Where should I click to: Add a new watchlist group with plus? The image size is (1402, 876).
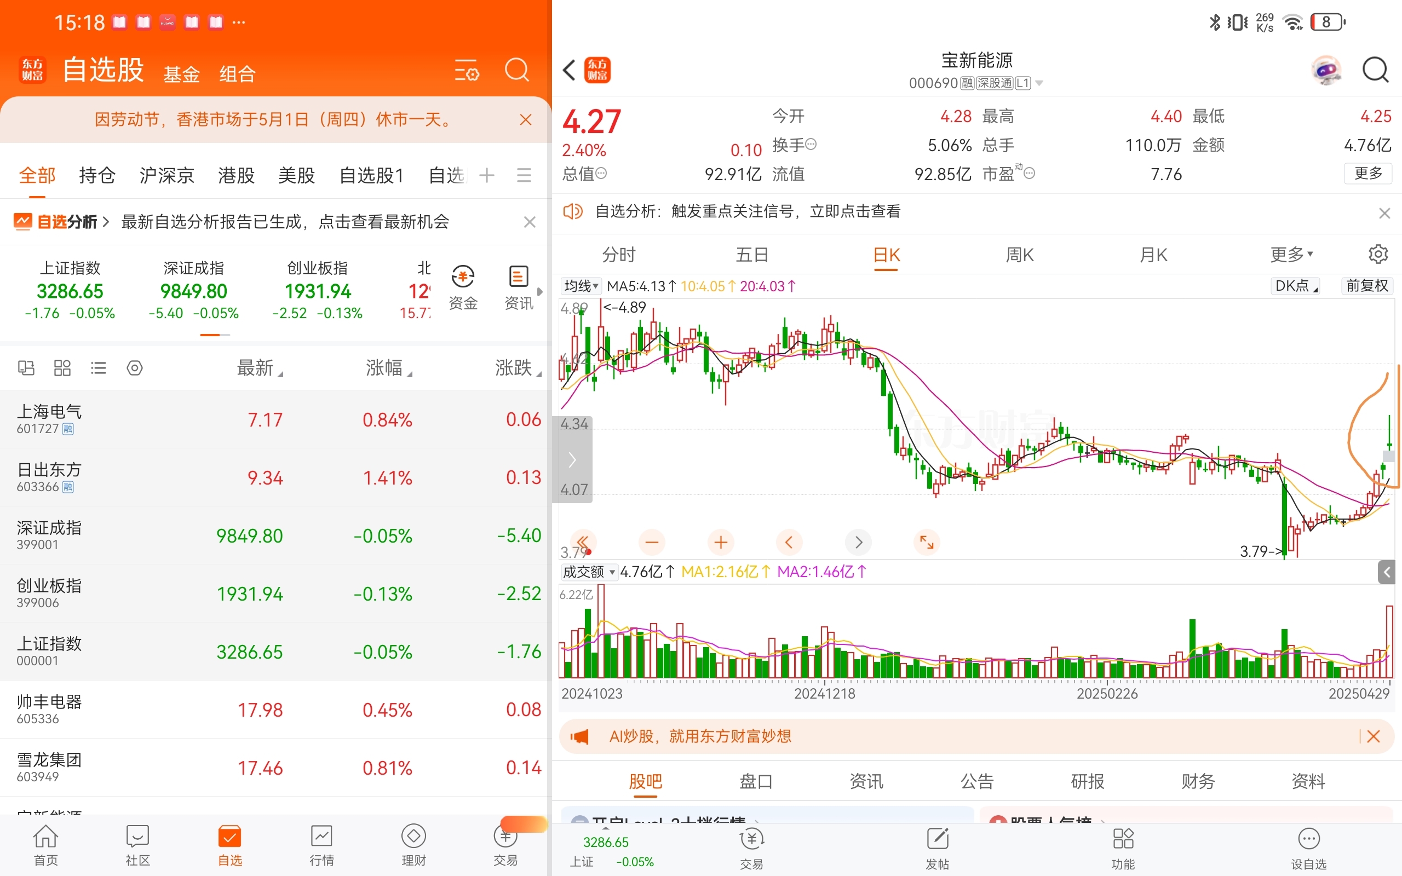pos(487,175)
